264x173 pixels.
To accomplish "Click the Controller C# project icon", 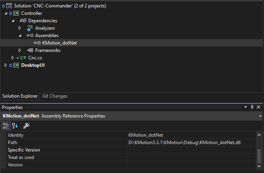I will coord(16,13).
